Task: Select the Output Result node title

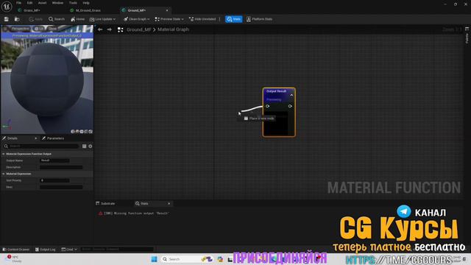Action: 277,91
